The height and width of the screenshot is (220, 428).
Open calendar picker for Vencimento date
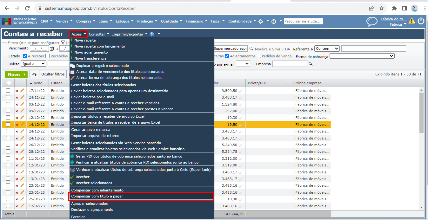click(x=52, y=49)
